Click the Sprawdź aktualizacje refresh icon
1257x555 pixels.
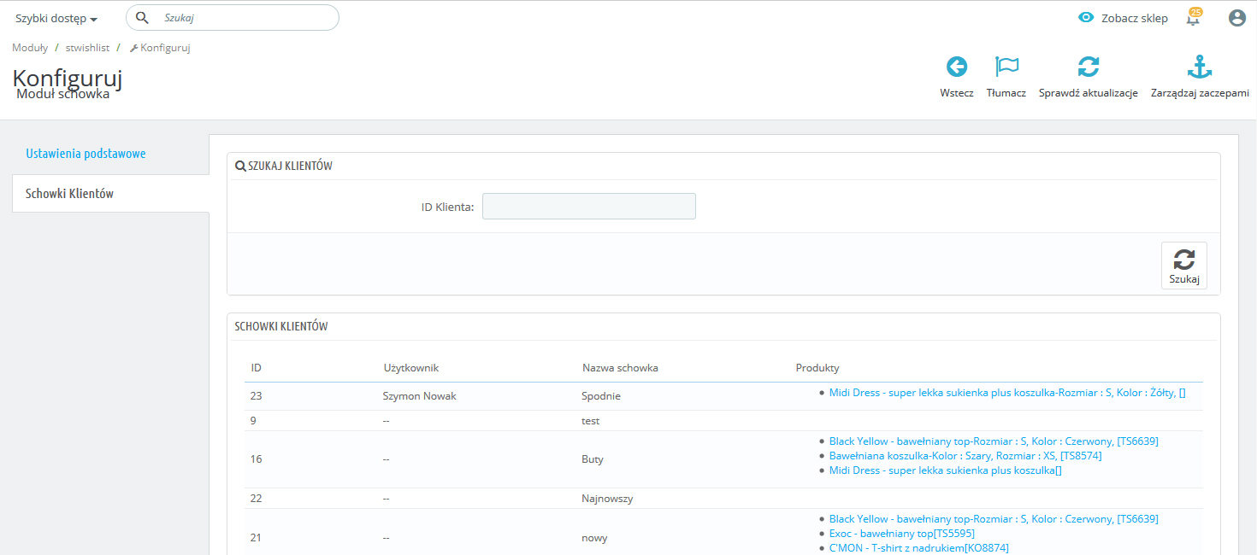click(x=1088, y=67)
